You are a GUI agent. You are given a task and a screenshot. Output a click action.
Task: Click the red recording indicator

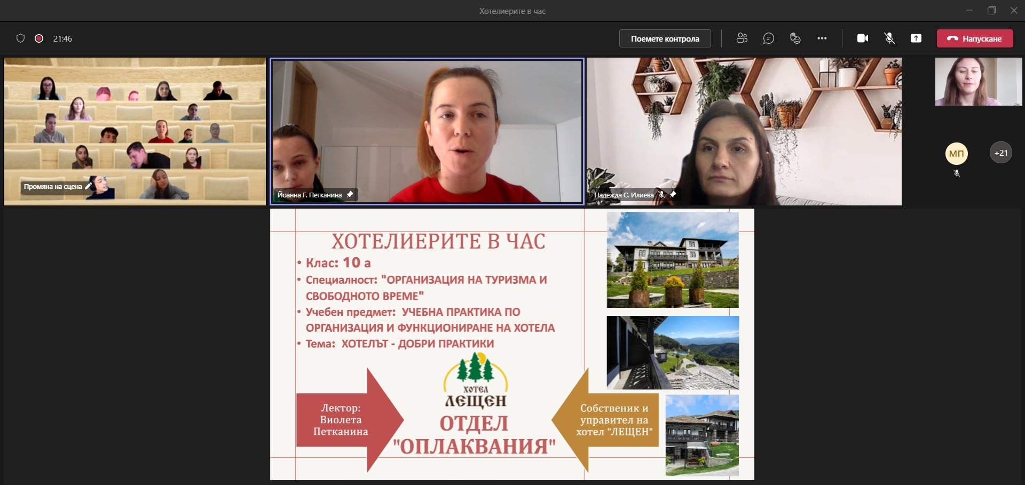39,38
